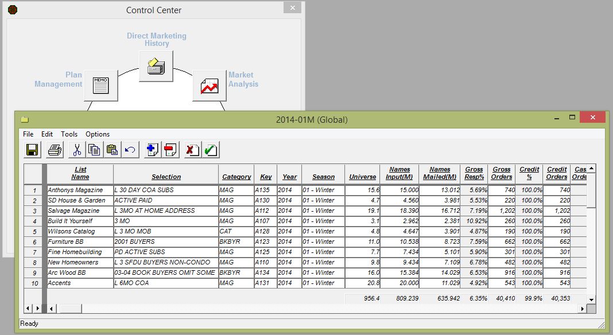Click the List Name column header

(x=80, y=174)
